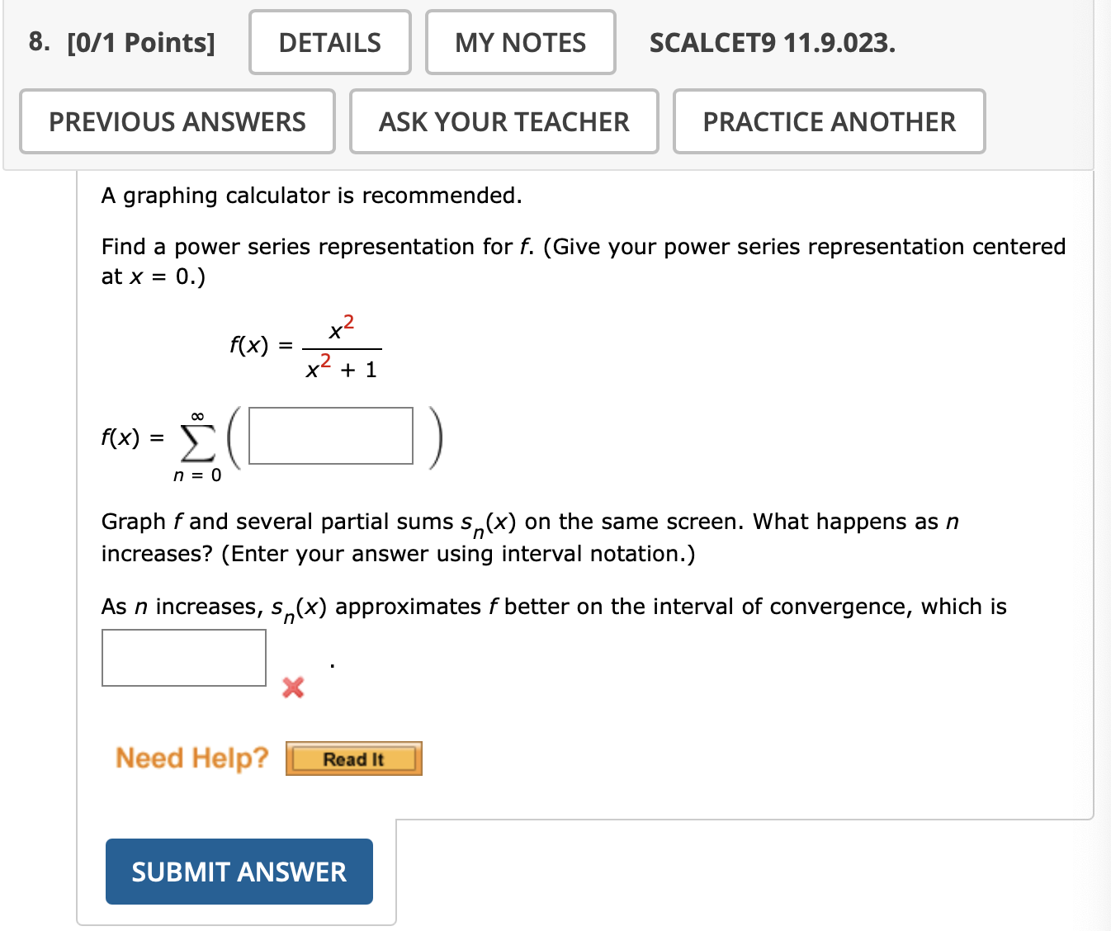Select PRACTICE ANOTHER version
This screenshot has height=931, width=1111.
pos(829,121)
